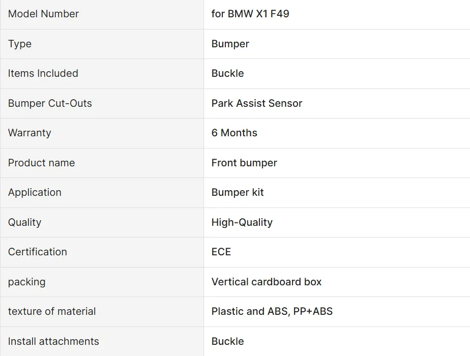Image resolution: width=470 pixels, height=356 pixels.
Task: Select the "Type" row label
Action: click(x=20, y=44)
